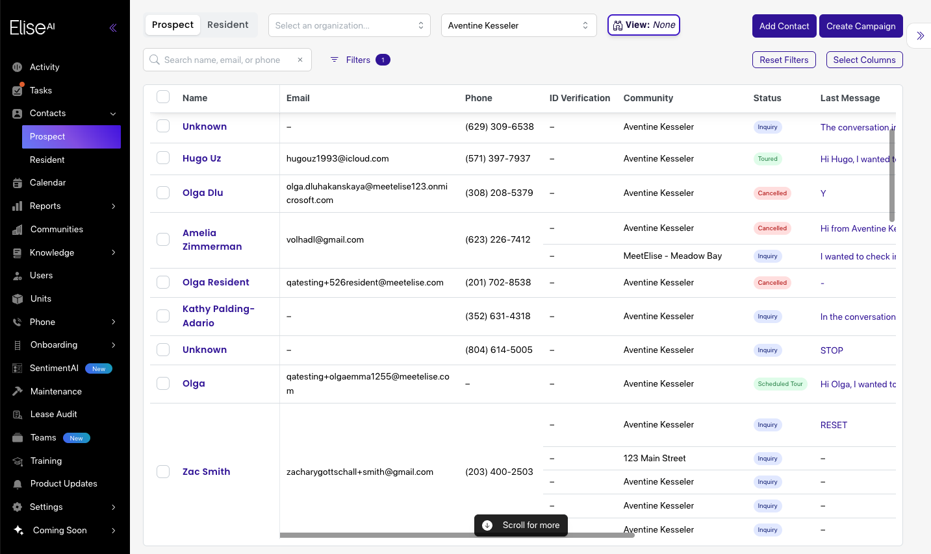Click the Communities buildings icon

coord(18,230)
